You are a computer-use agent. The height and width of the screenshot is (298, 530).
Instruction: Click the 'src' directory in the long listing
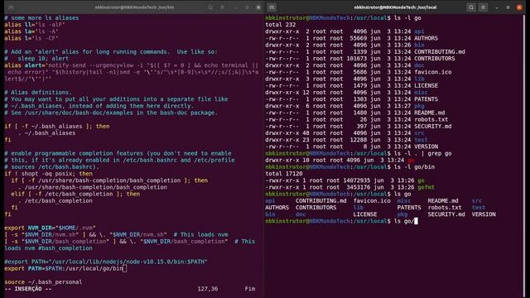pyautogui.click(x=419, y=133)
